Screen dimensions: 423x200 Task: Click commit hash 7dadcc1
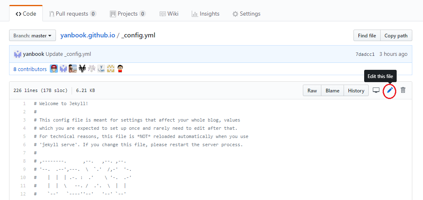(x=365, y=54)
